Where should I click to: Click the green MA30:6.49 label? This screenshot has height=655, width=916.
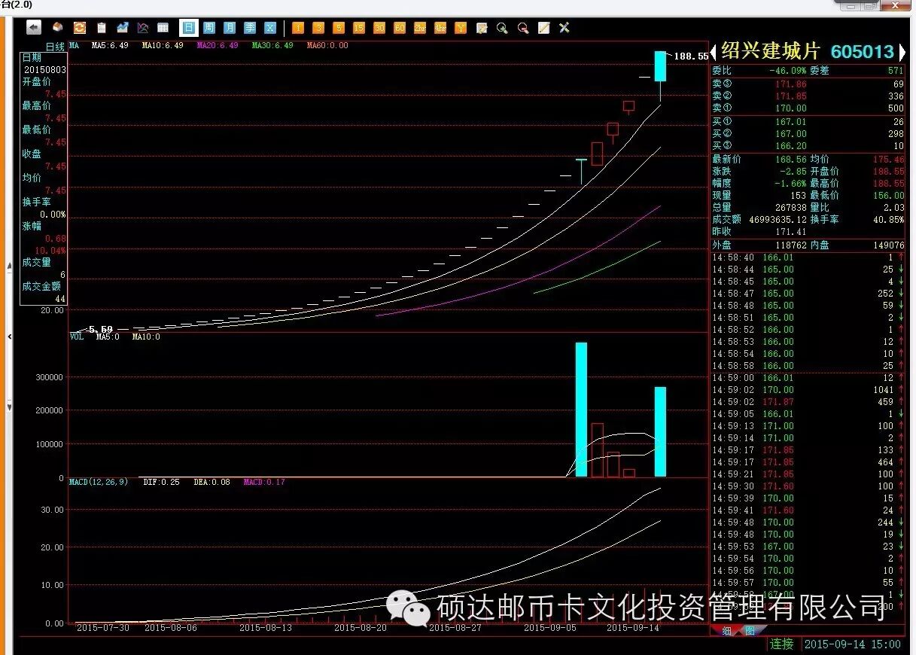[272, 46]
